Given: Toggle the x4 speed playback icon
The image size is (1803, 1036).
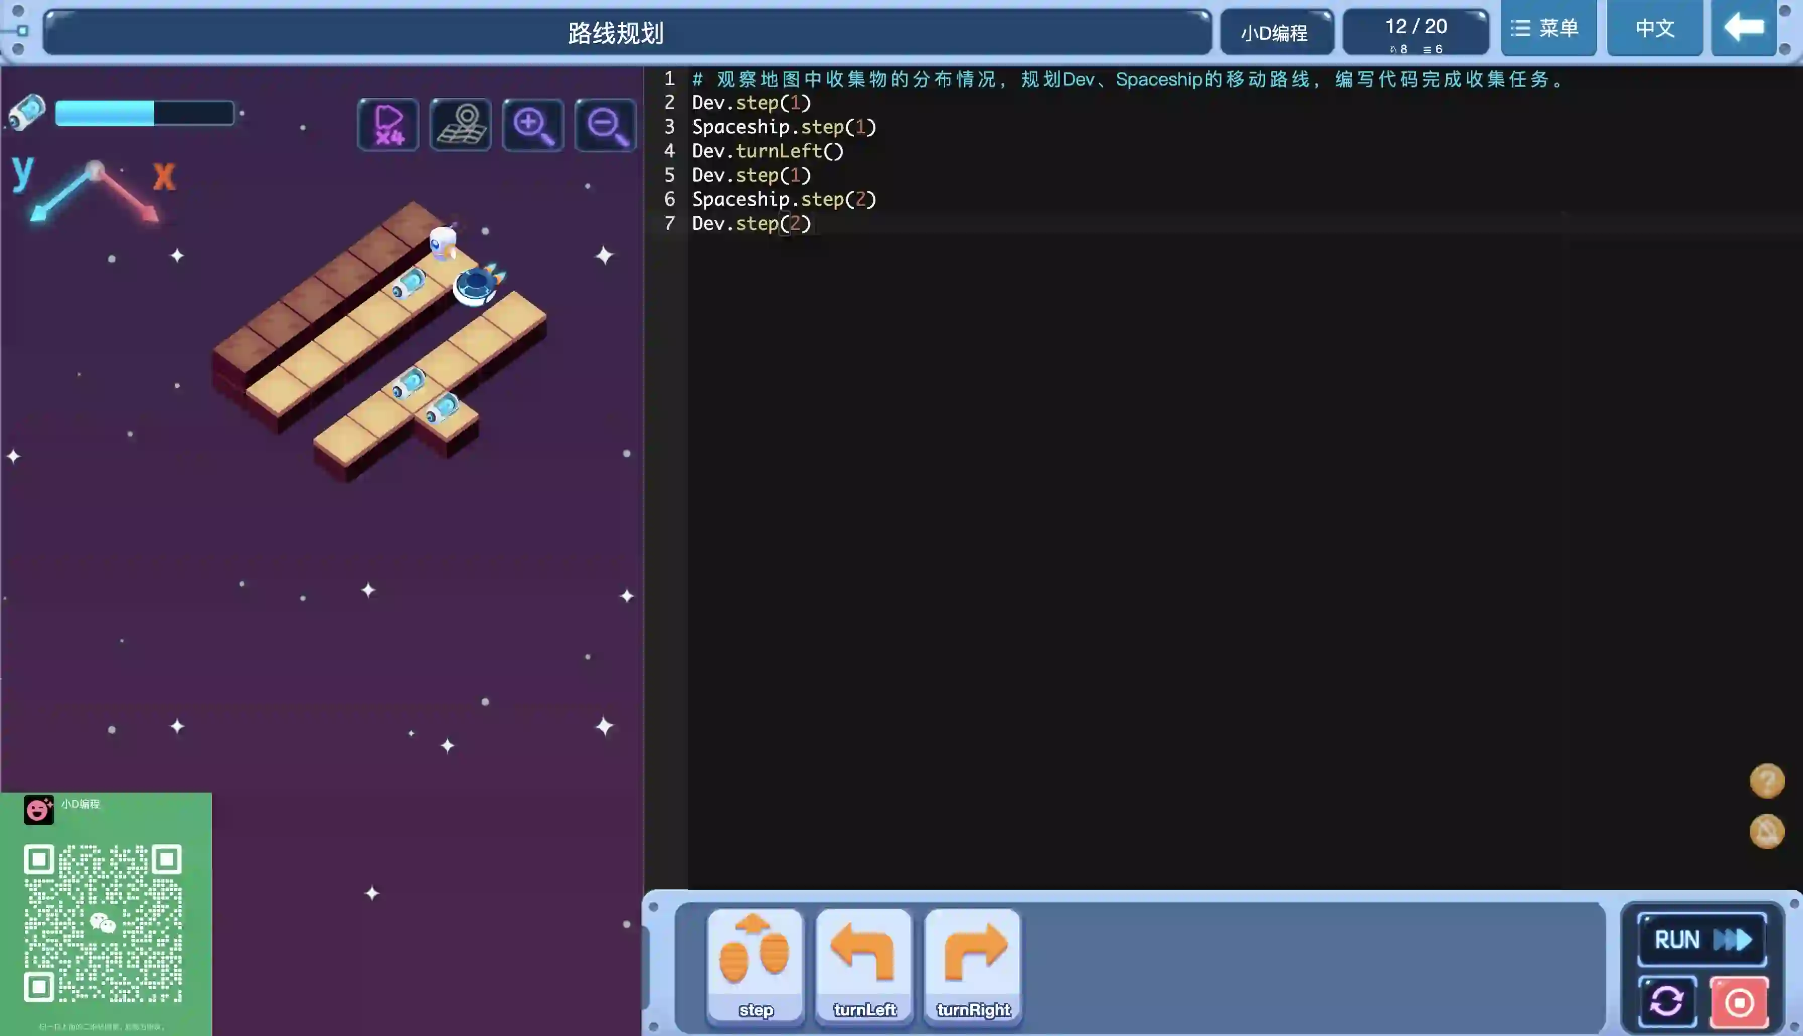Looking at the screenshot, I should point(388,125).
